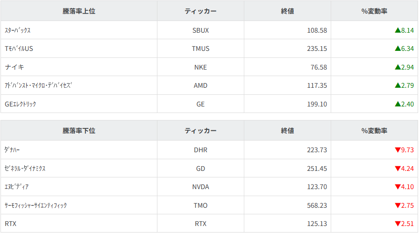Click the 騰落率下位 column header
Viewport: 419px width, 233px height.
click(79, 131)
